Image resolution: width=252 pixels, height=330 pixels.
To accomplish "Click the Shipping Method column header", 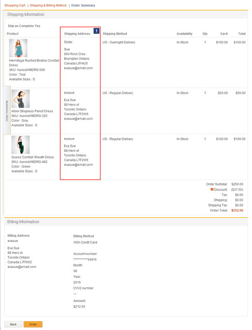I will click(x=115, y=34).
